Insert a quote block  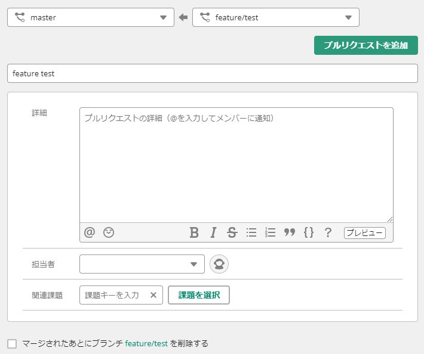[290, 232]
